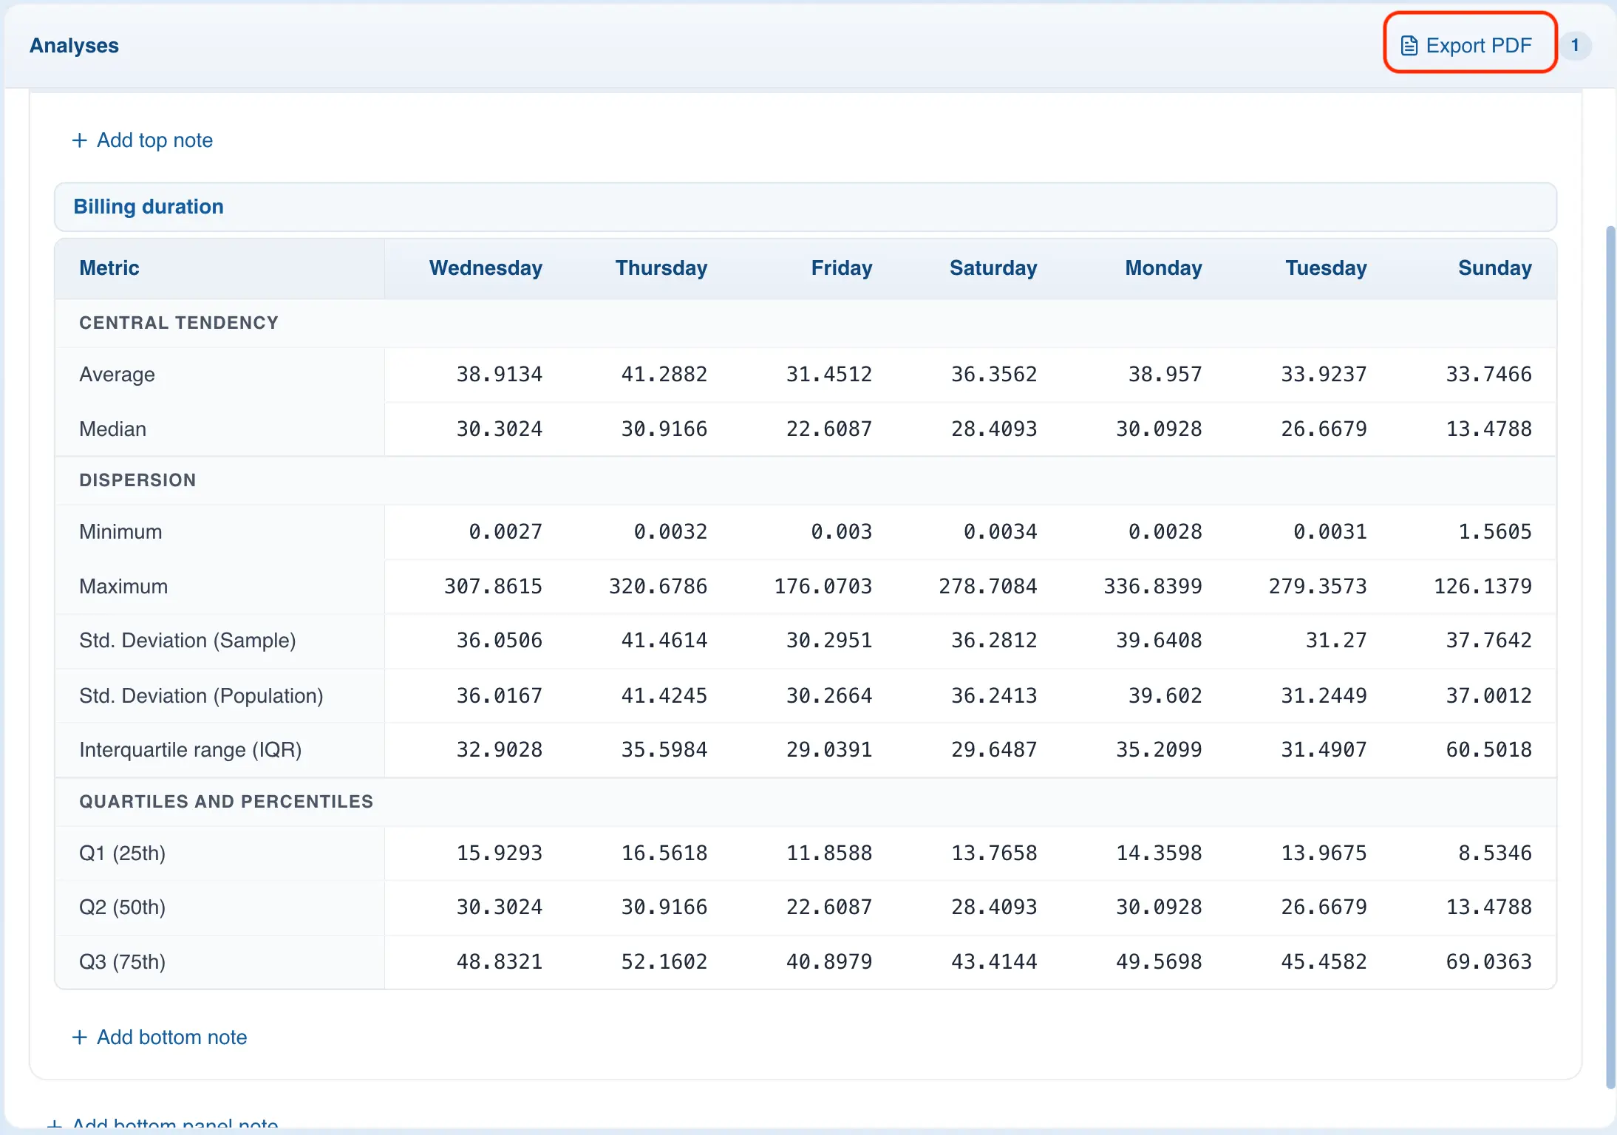This screenshot has width=1617, height=1135.
Task: Select the Maximum value under Monday
Action: tap(1153, 586)
